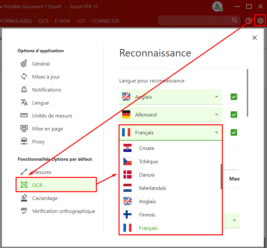Minimize the Expert PDF window
The image size is (267, 248).
[237, 6]
